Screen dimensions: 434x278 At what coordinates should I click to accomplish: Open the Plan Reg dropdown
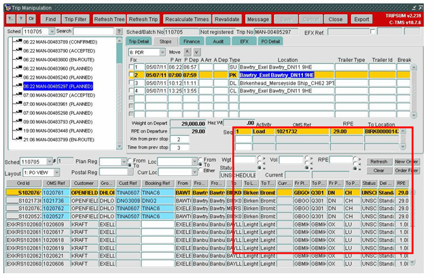(124, 161)
